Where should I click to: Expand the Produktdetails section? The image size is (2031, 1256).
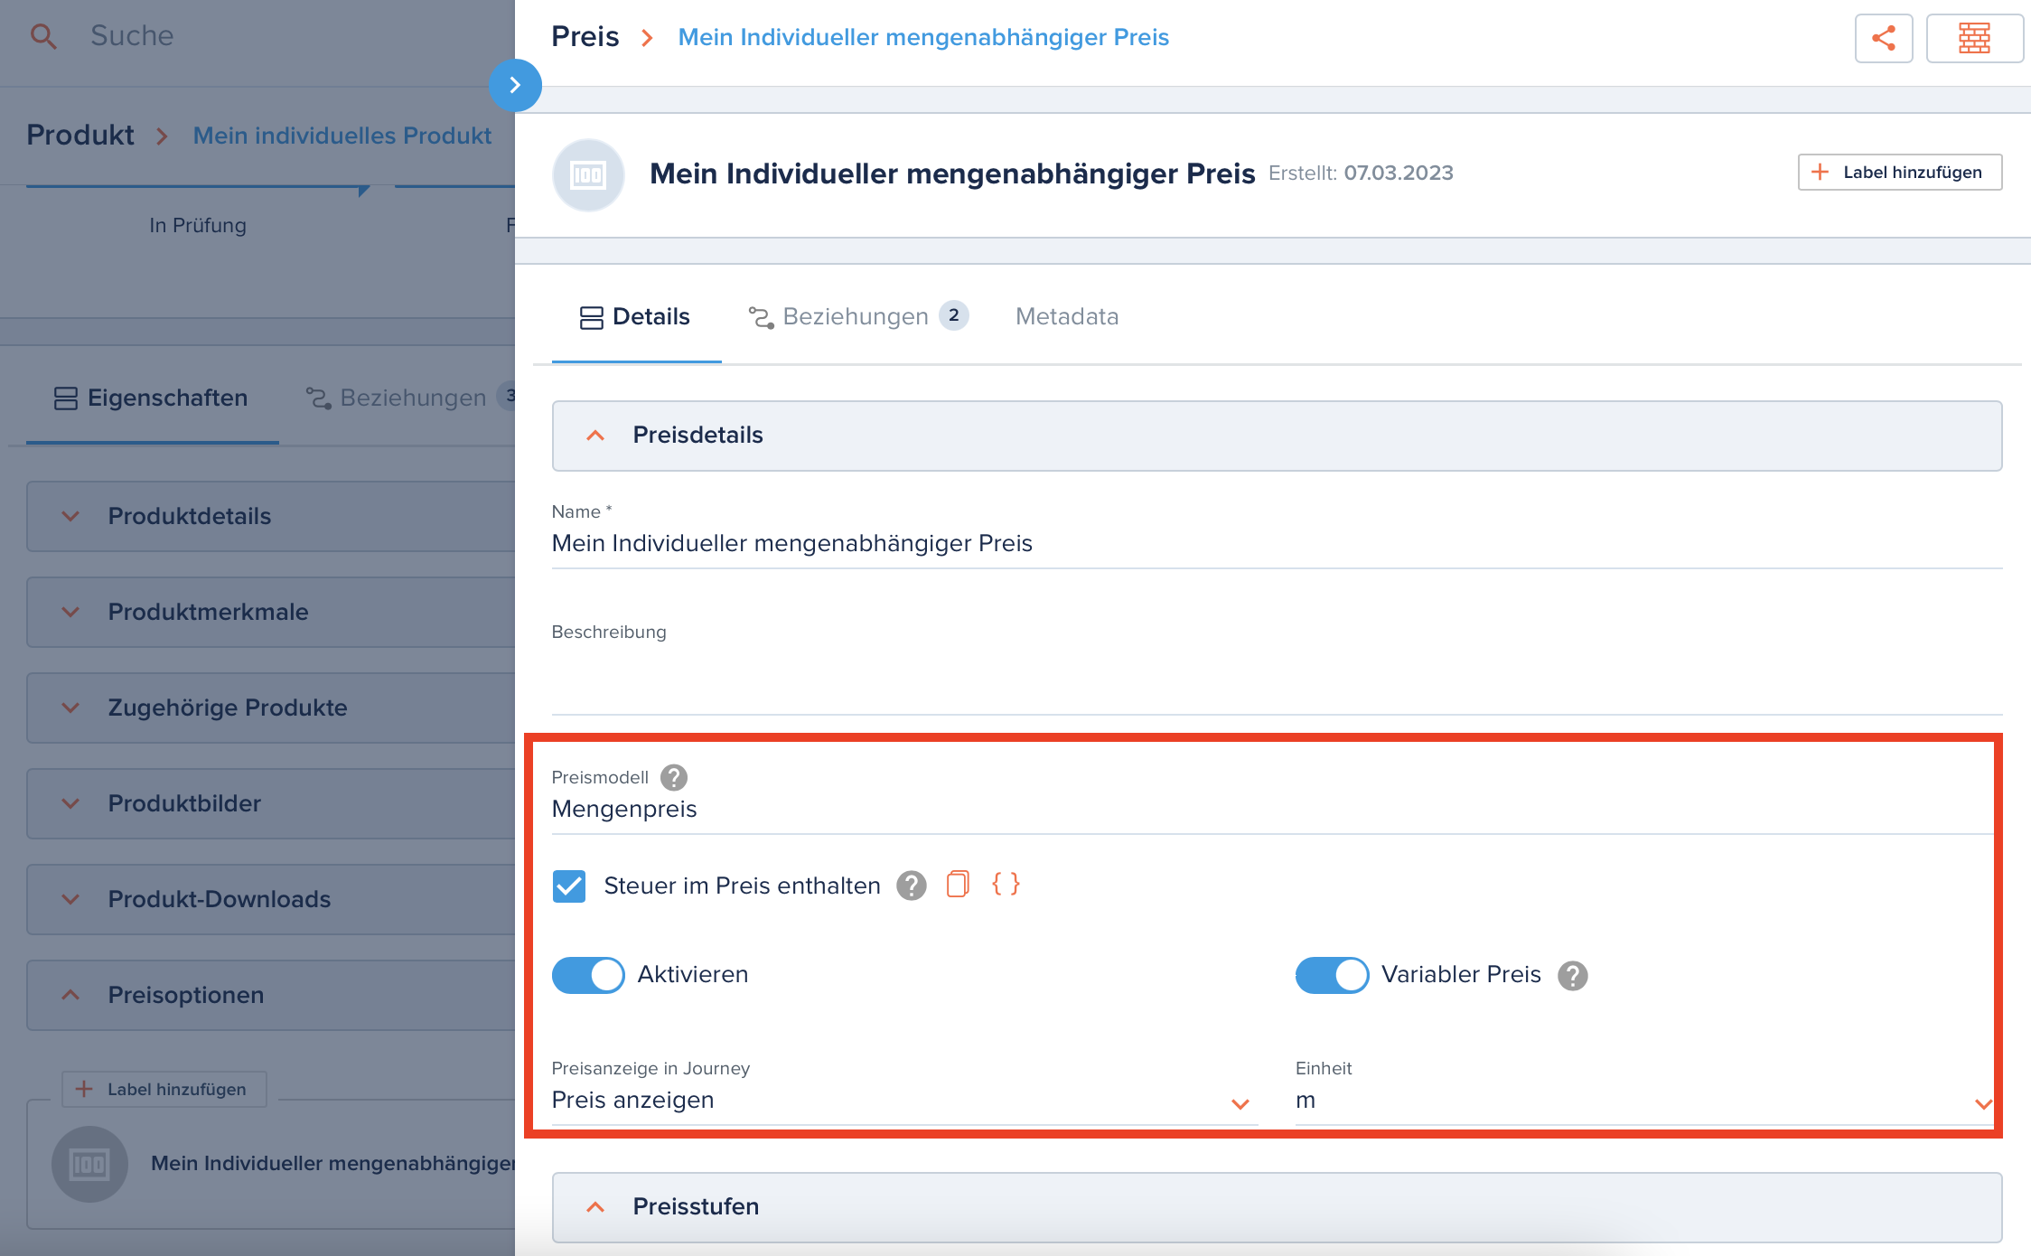point(271,516)
